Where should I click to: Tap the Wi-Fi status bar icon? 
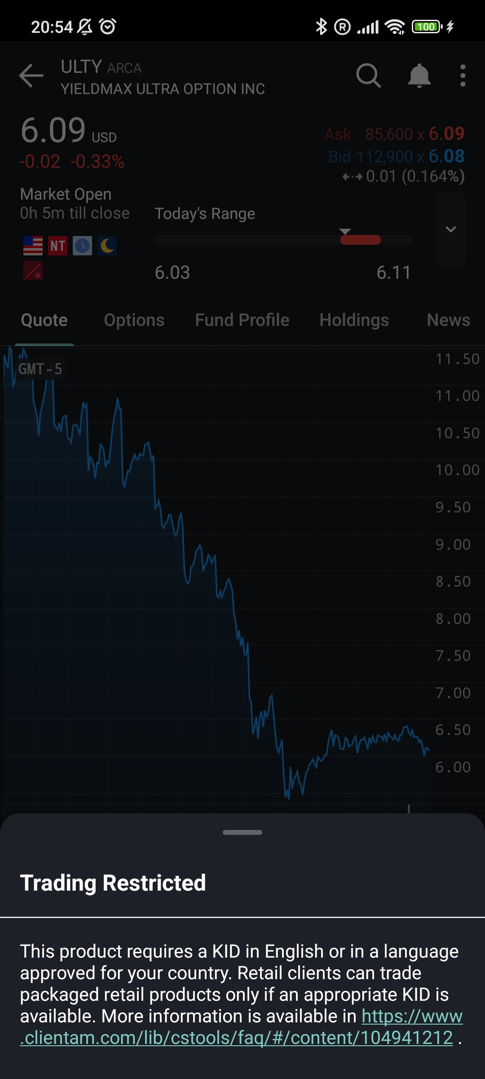(395, 27)
